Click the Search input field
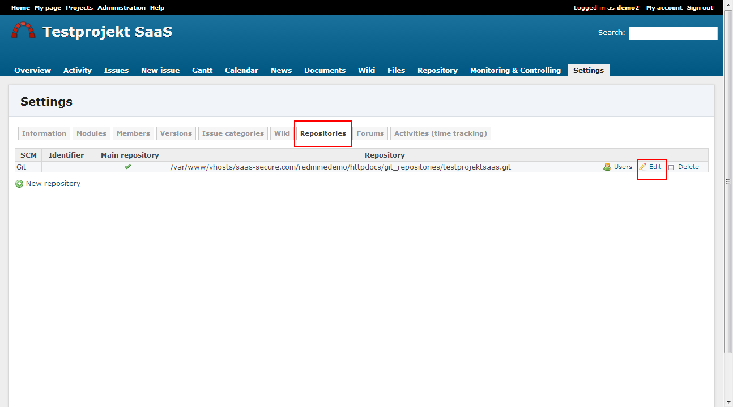Image resolution: width=733 pixels, height=407 pixels. [673, 33]
